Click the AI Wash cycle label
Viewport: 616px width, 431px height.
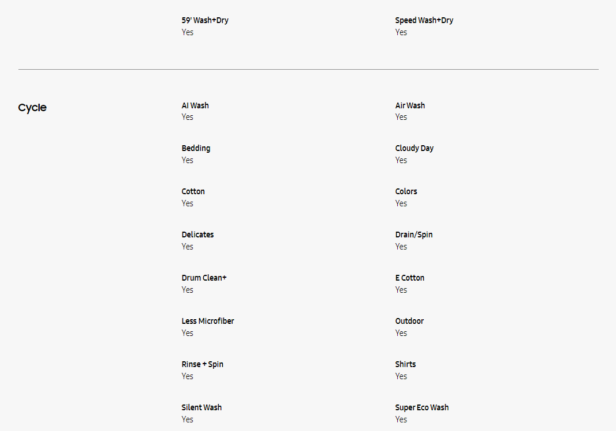click(x=195, y=105)
